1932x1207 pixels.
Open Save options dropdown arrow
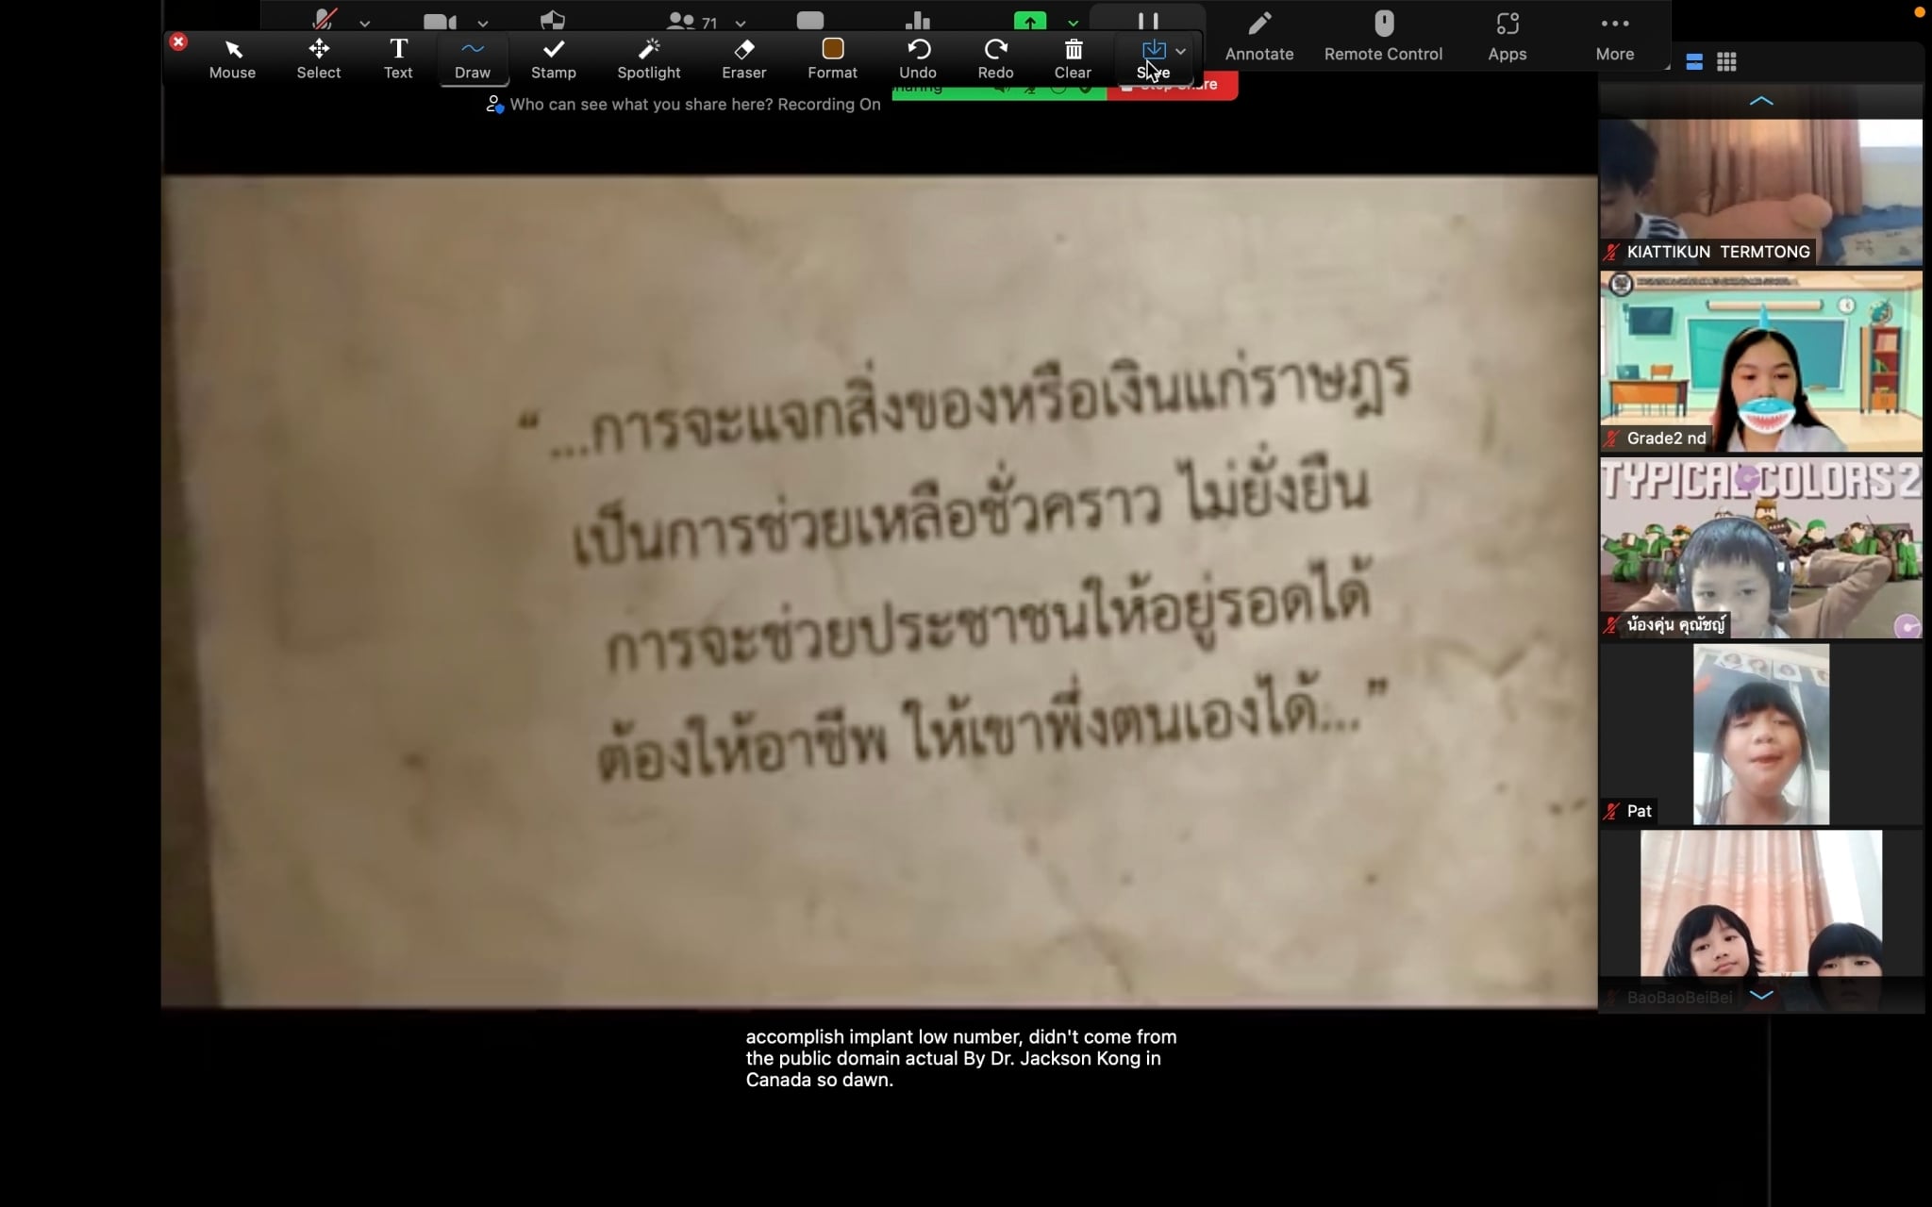pyautogui.click(x=1180, y=51)
